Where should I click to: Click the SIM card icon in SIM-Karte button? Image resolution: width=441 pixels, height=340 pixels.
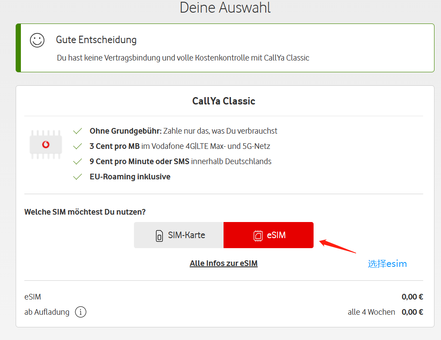point(159,236)
